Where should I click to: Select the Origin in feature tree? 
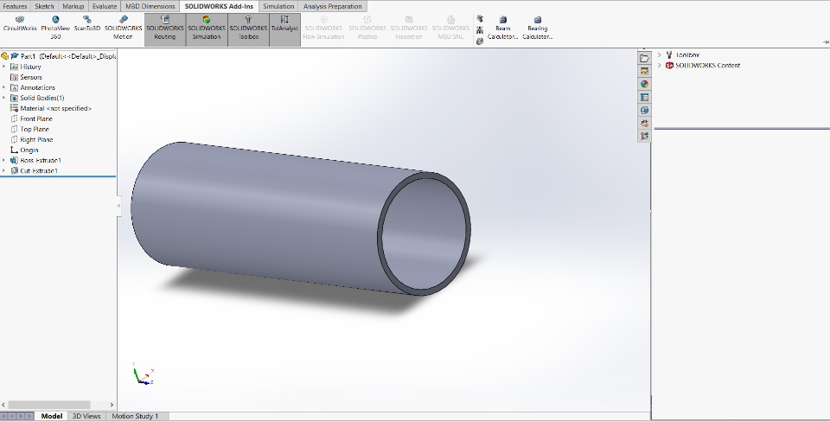pos(24,150)
